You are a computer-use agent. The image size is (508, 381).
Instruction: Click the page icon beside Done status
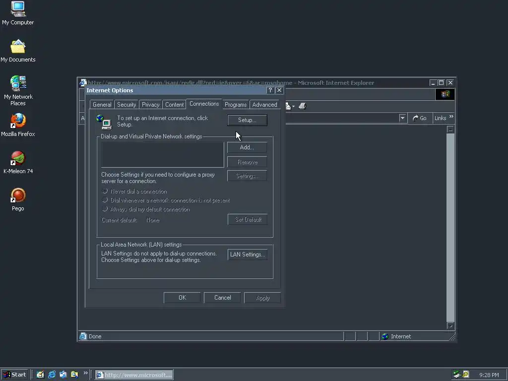[83, 336]
